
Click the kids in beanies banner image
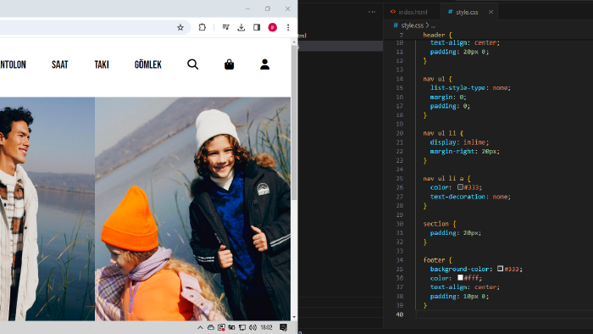[x=192, y=209]
